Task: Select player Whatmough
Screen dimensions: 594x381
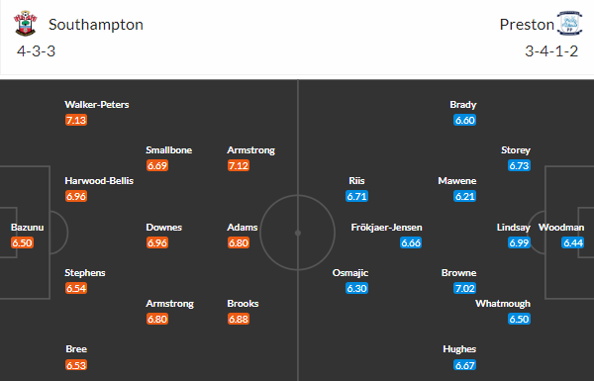Action: (503, 304)
